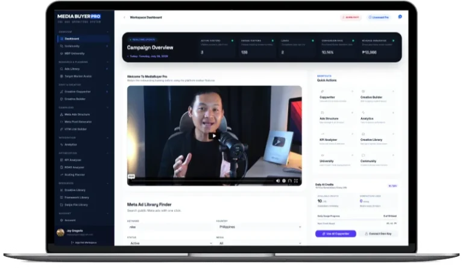Open the Analytics quick action card
Screen dimensions: 463x269
tap(377, 117)
